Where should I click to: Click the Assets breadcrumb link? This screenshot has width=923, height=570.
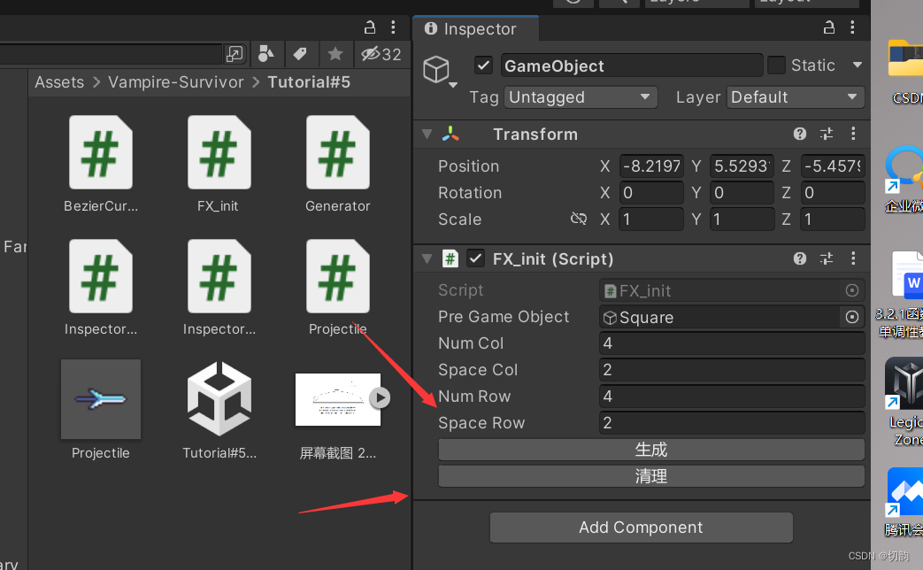pos(58,81)
